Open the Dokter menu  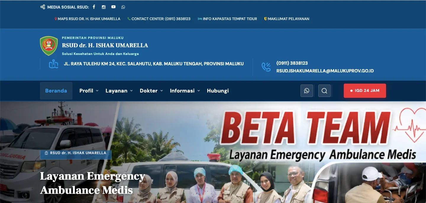[x=149, y=91]
